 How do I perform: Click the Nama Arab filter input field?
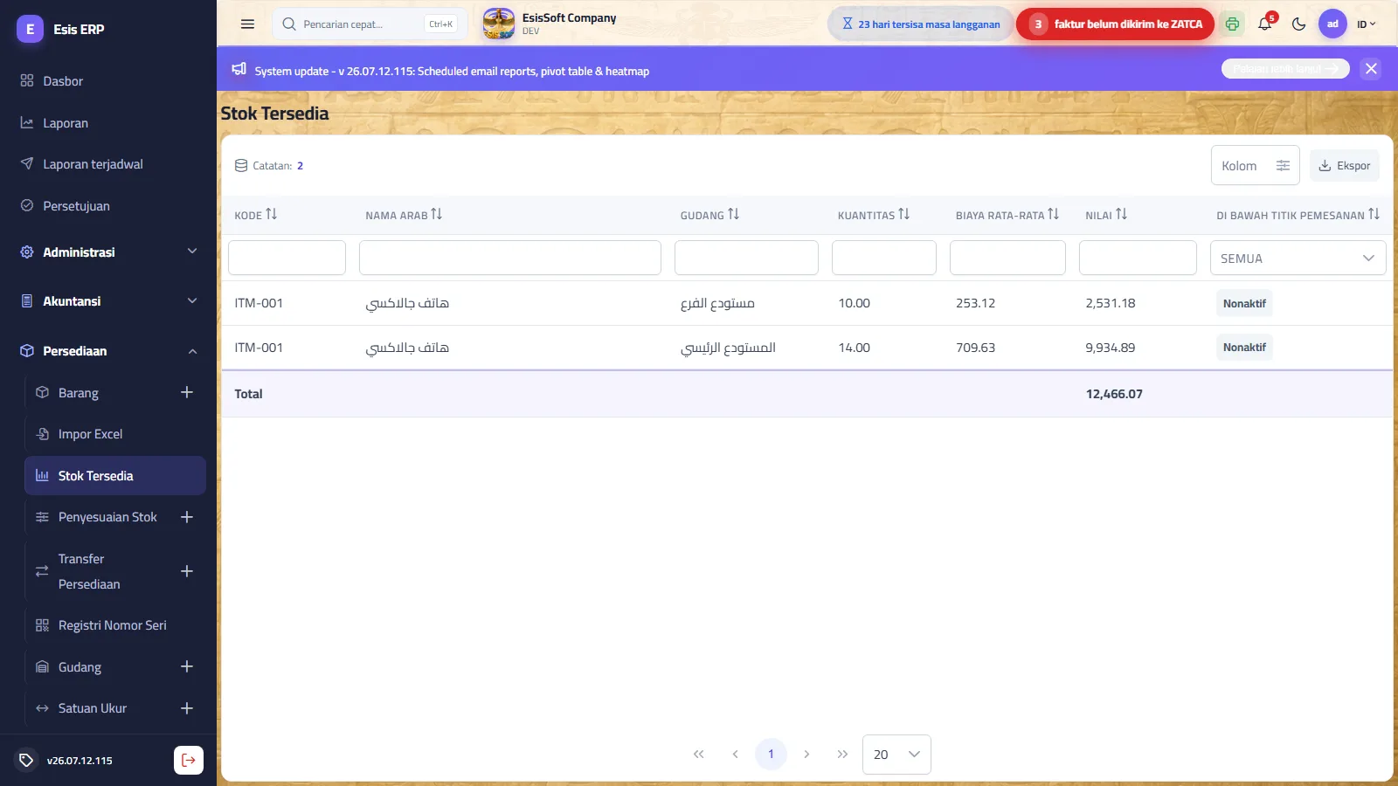pyautogui.click(x=510, y=258)
